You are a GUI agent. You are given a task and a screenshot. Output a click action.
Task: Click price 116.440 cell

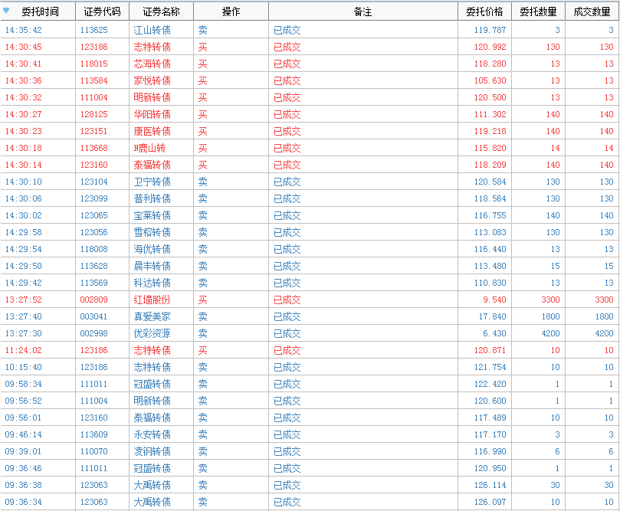(490, 250)
